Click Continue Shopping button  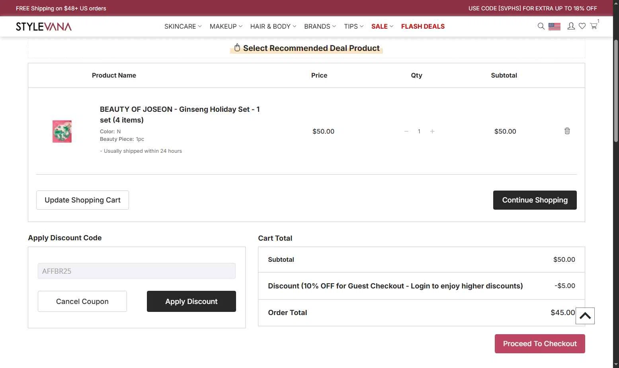pyautogui.click(x=535, y=200)
